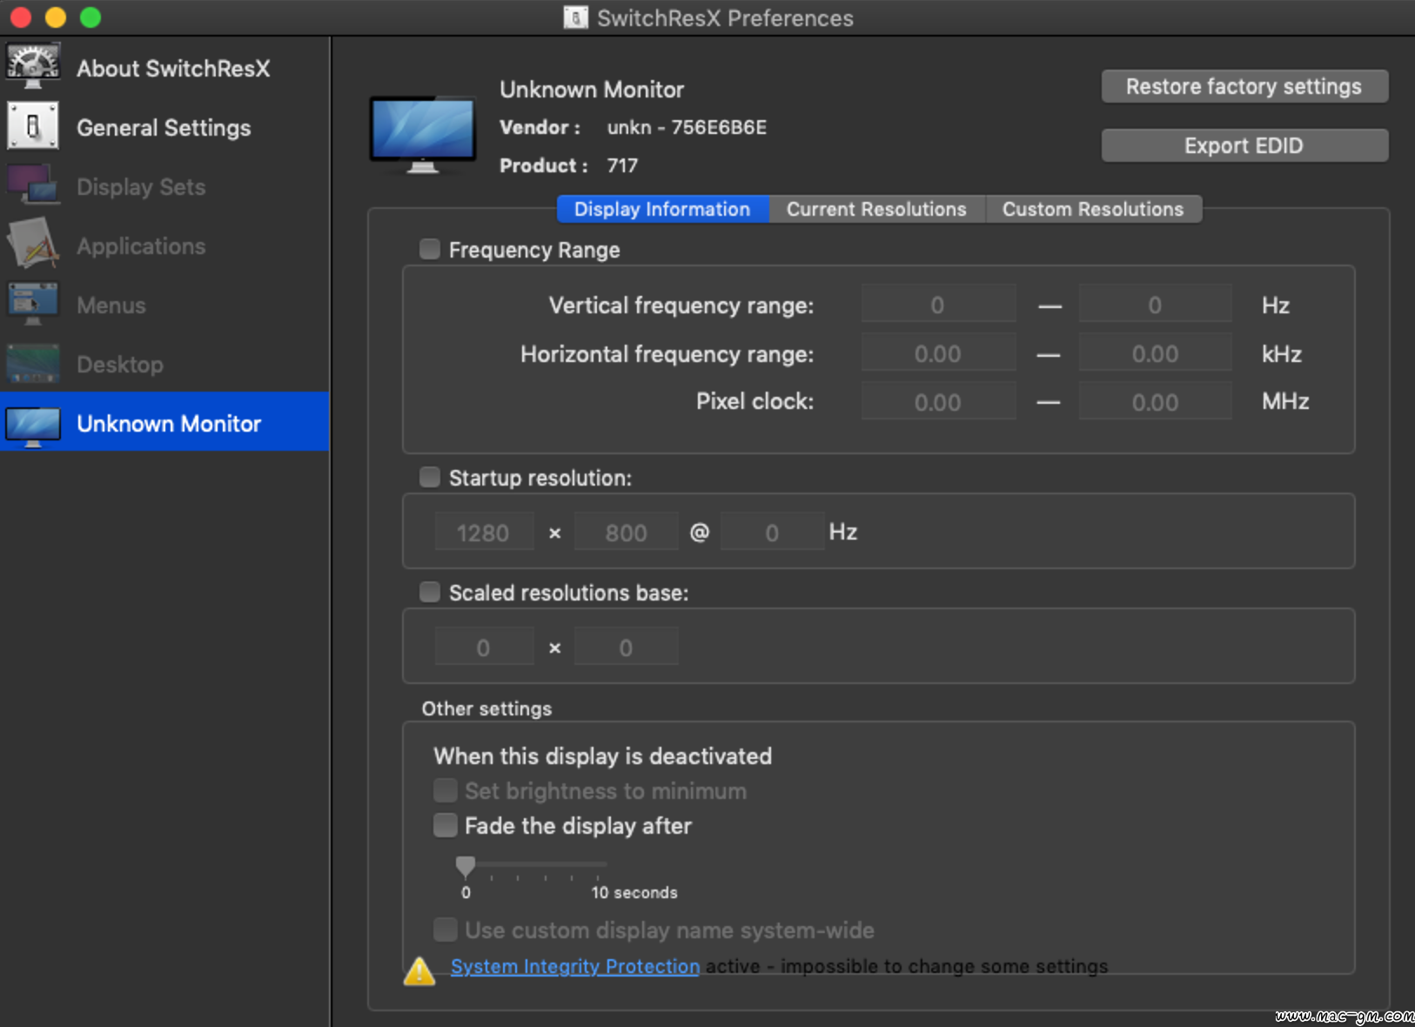Click Restore factory settings button
The image size is (1415, 1027).
point(1244,86)
